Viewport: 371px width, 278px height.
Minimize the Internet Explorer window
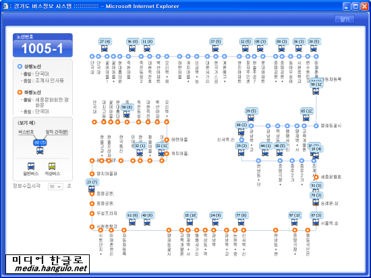tap(347, 6)
